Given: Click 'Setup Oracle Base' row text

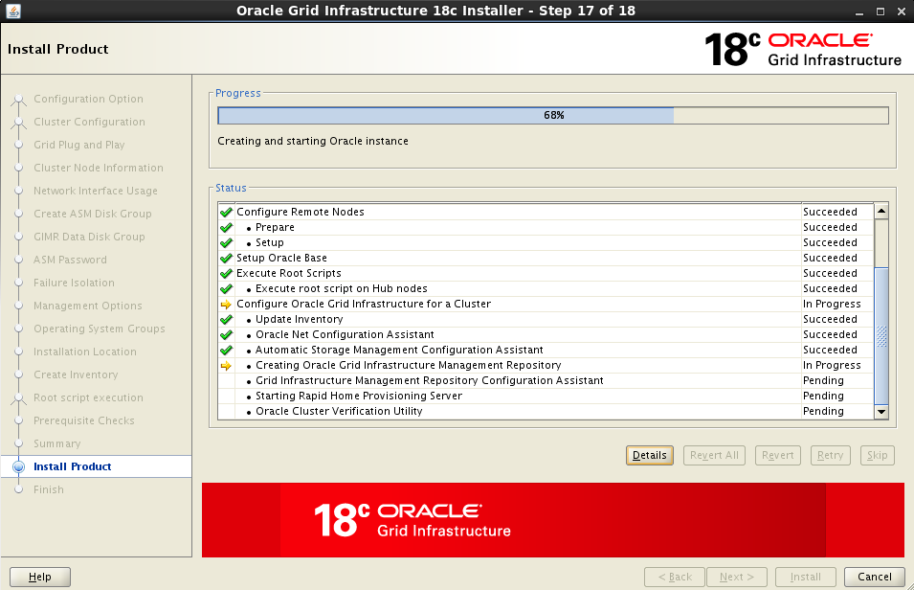Looking at the screenshot, I should [281, 258].
